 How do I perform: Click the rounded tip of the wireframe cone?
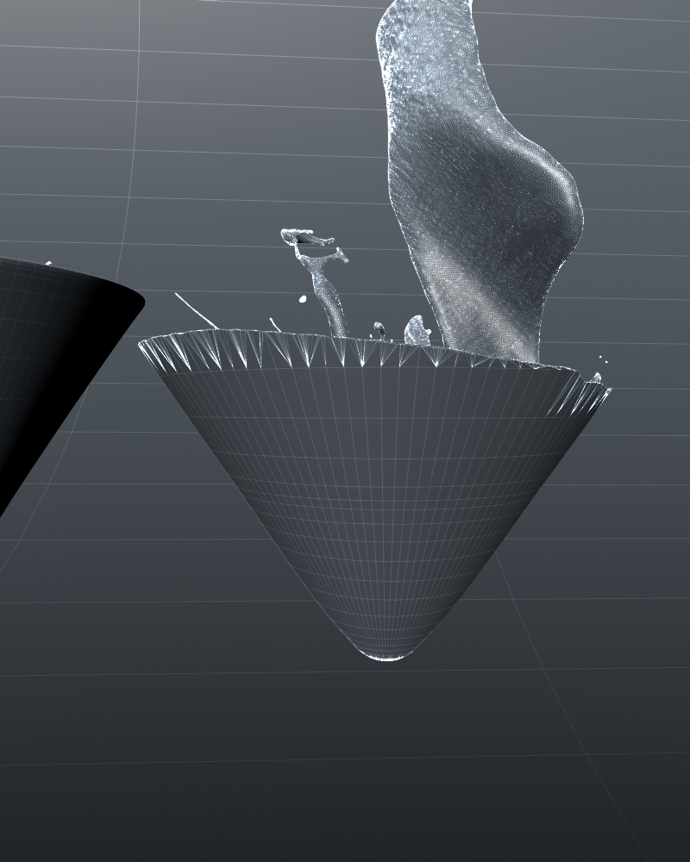386,653
